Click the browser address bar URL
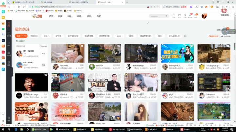The width and height of the screenshot is (236, 132). (x=53, y=7)
